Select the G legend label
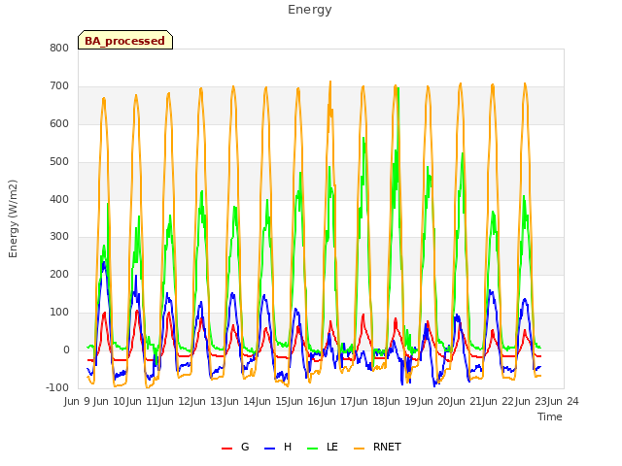Screen dimensions: 622x466 [x=245, y=447]
